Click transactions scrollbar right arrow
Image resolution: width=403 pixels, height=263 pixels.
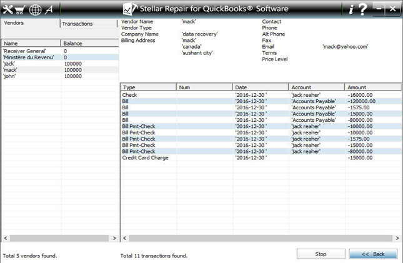tap(397, 238)
